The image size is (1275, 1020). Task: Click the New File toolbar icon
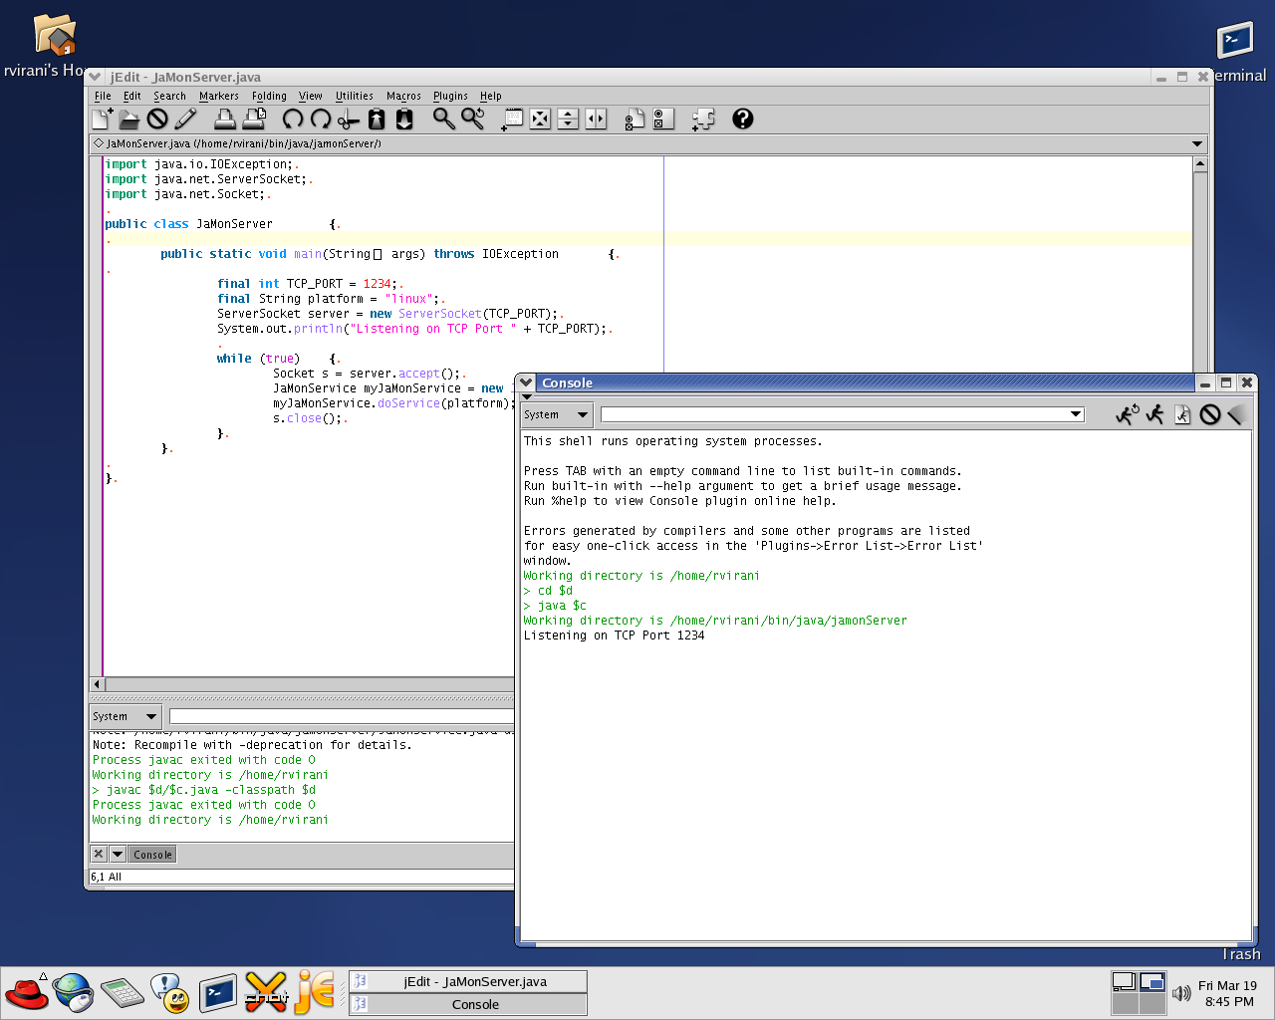coord(102,120)
